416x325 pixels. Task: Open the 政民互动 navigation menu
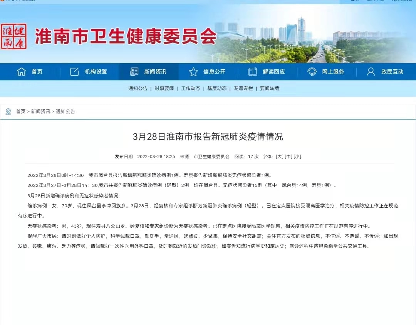[393, 72]
